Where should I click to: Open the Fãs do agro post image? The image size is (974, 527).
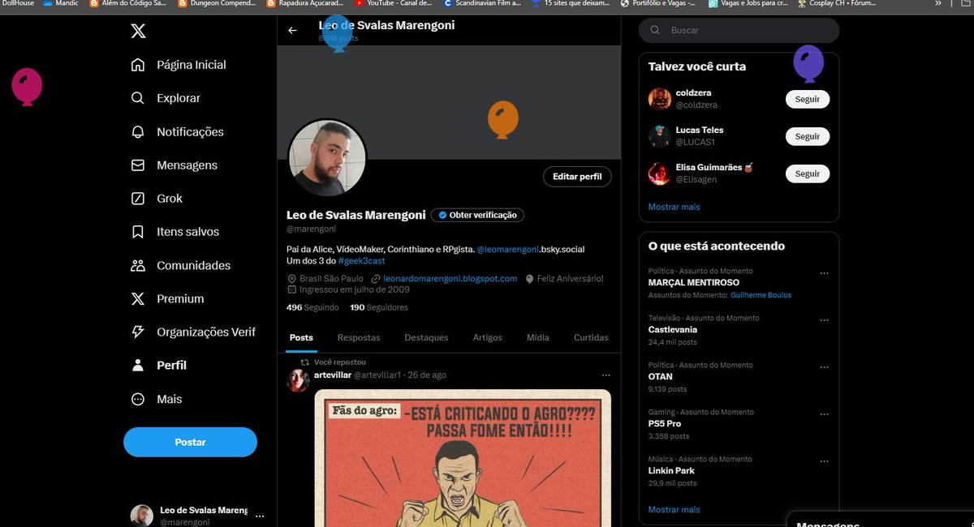[x=463, y=458]
